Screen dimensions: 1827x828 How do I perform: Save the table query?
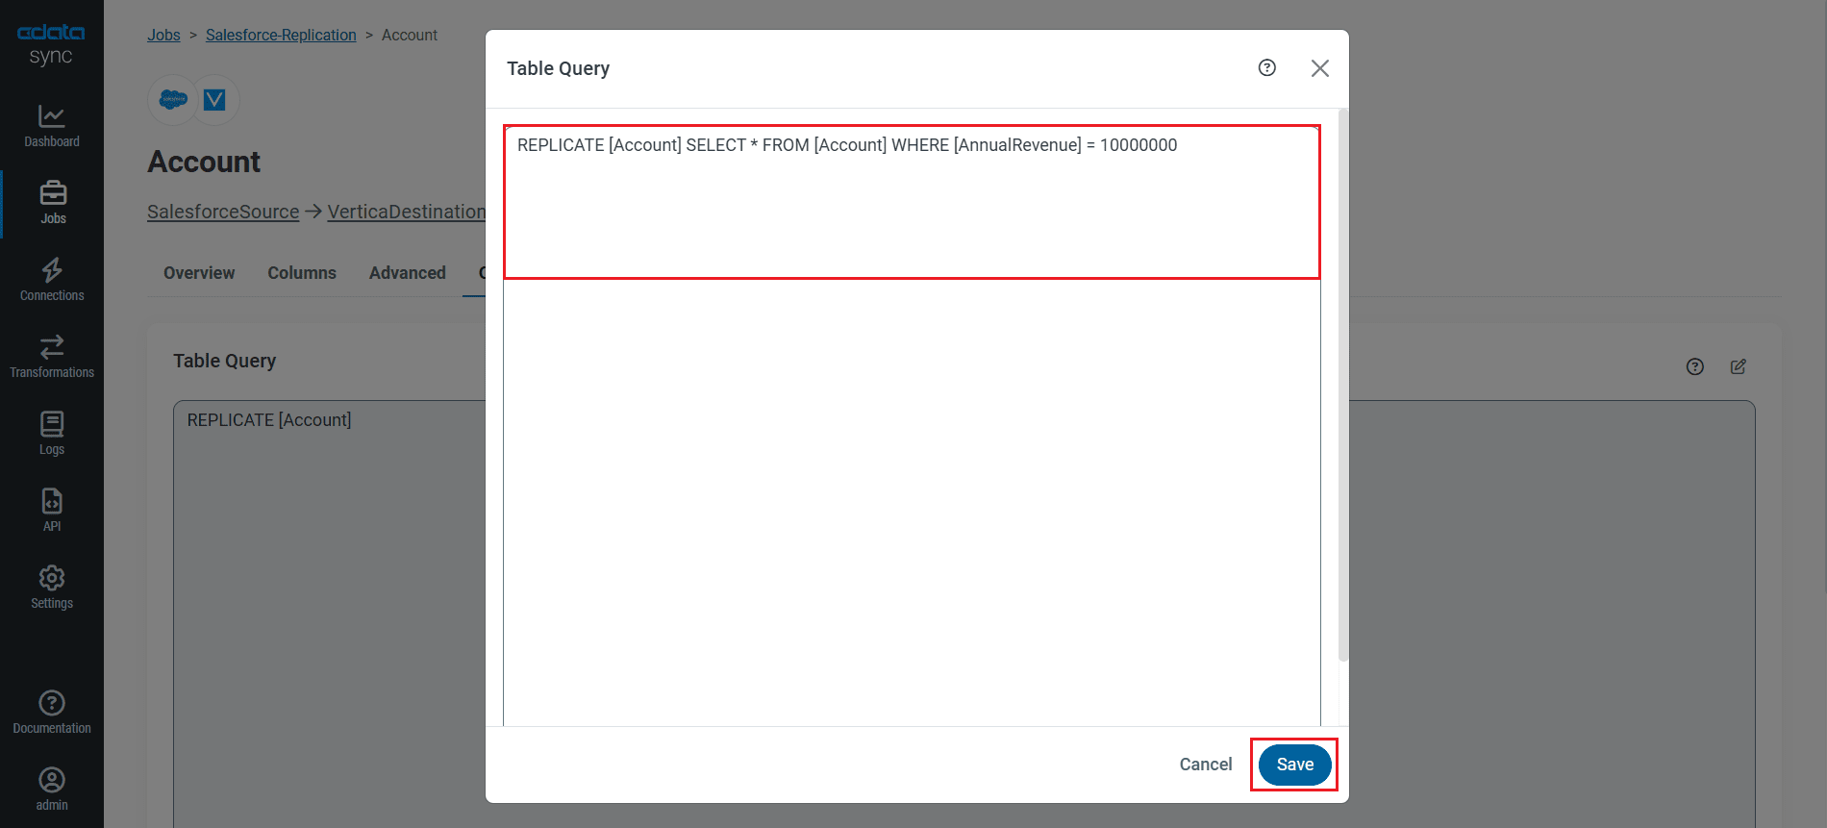pyautogui.click(x=1294, y=765)
